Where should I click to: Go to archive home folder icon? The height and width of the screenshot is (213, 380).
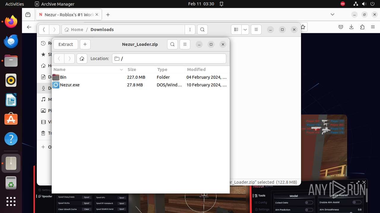[82, 59]
